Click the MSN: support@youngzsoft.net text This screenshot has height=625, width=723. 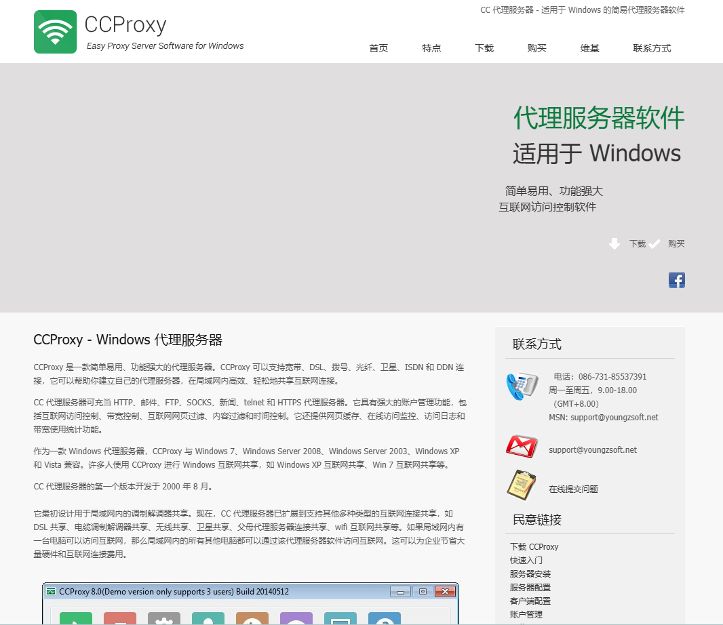tap(604, 417)
